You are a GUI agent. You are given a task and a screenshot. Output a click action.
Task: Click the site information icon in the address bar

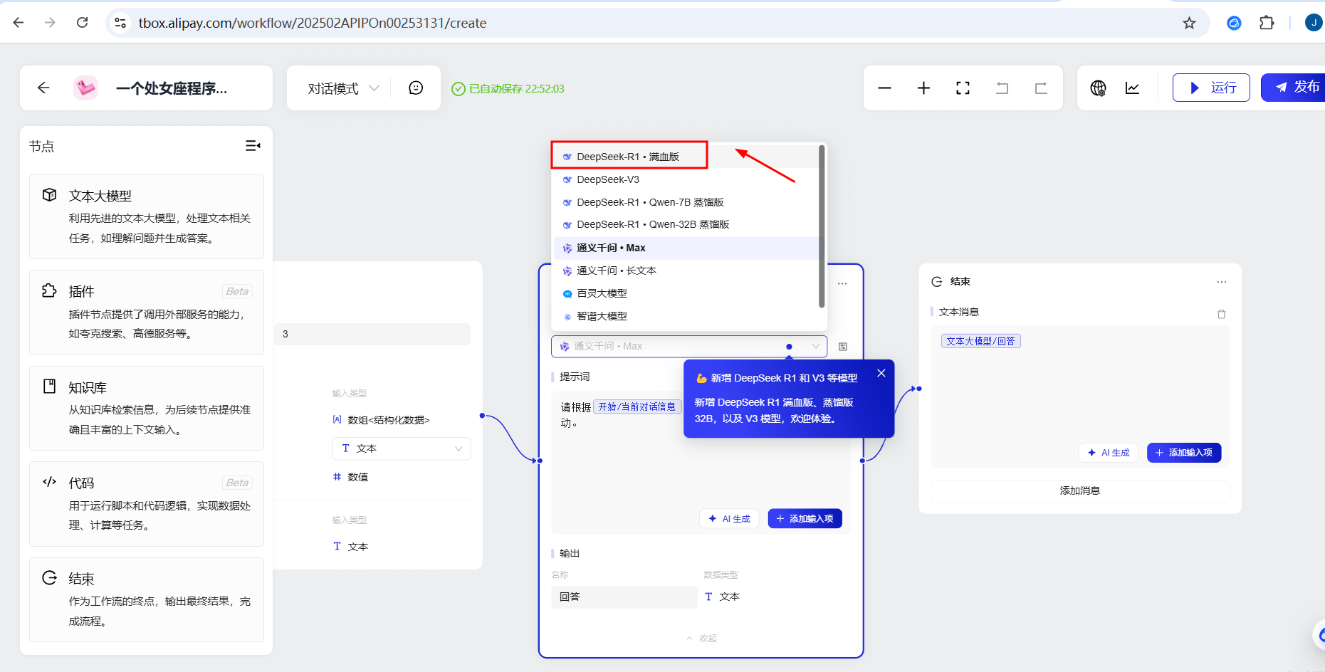coord(120,23)
